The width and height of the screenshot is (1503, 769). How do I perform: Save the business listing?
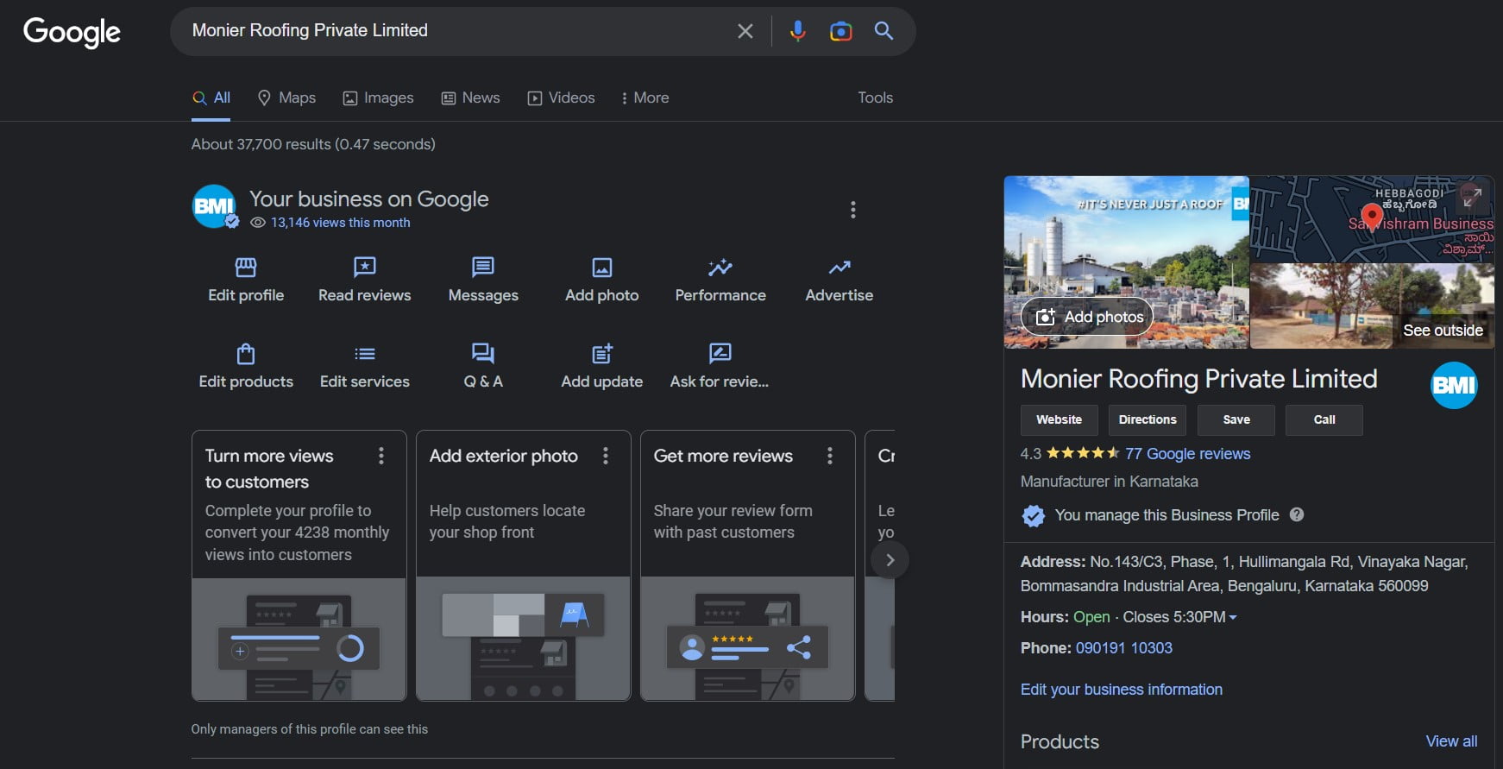pyautogui.click(x=1236, y=420)
